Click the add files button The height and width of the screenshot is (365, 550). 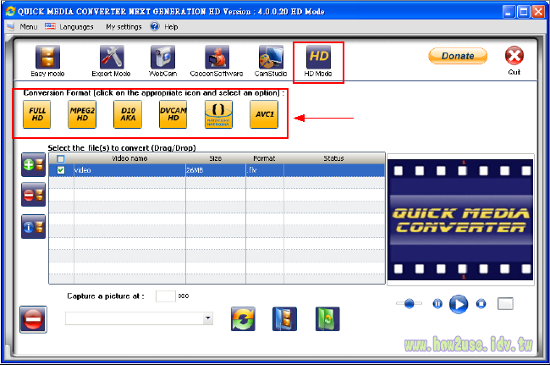34,165
